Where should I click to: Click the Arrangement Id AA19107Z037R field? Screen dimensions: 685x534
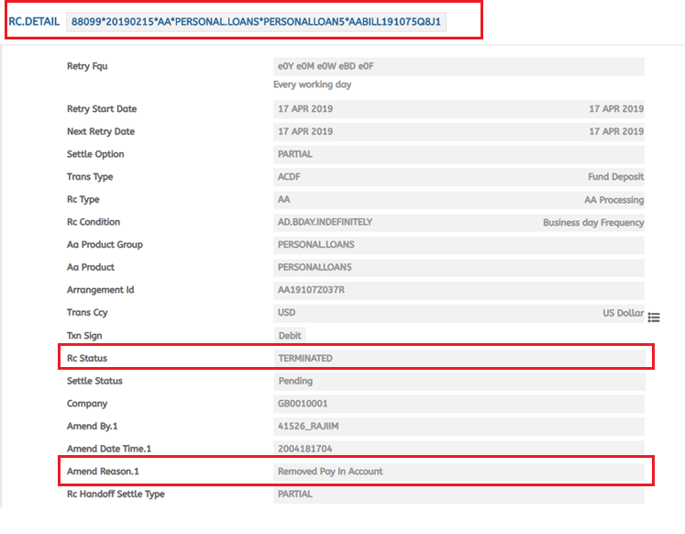(x=459, y=290)
